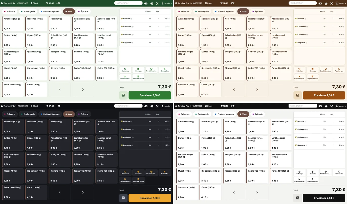
Task: Click Nouveau in the dark-themed terminal
Action: tap(139, 173)
